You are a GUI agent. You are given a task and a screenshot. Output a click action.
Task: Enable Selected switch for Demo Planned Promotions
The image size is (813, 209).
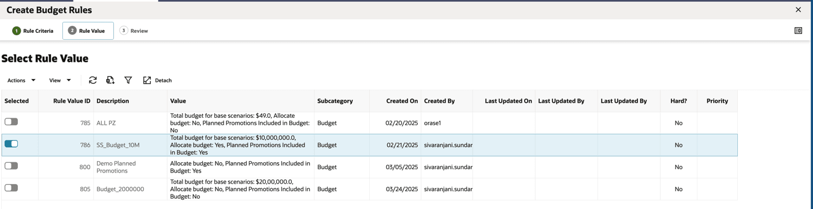pos(11,166)
